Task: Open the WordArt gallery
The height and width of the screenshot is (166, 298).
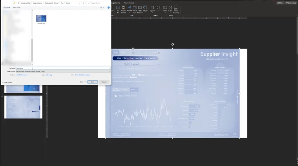Action: [x=129, y=9]
